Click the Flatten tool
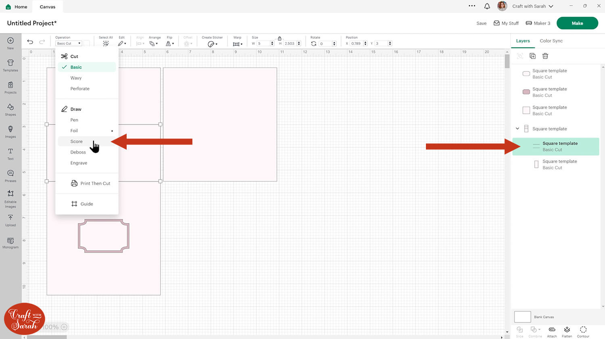This screenshot has height=339, width=605. (x=567, y=332)
